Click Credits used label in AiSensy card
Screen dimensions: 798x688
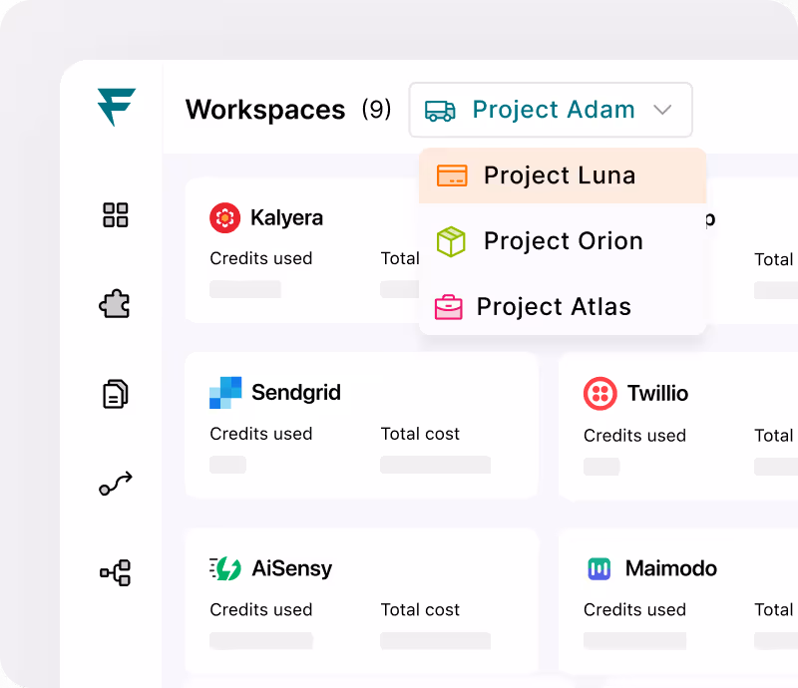pos(261,609)
